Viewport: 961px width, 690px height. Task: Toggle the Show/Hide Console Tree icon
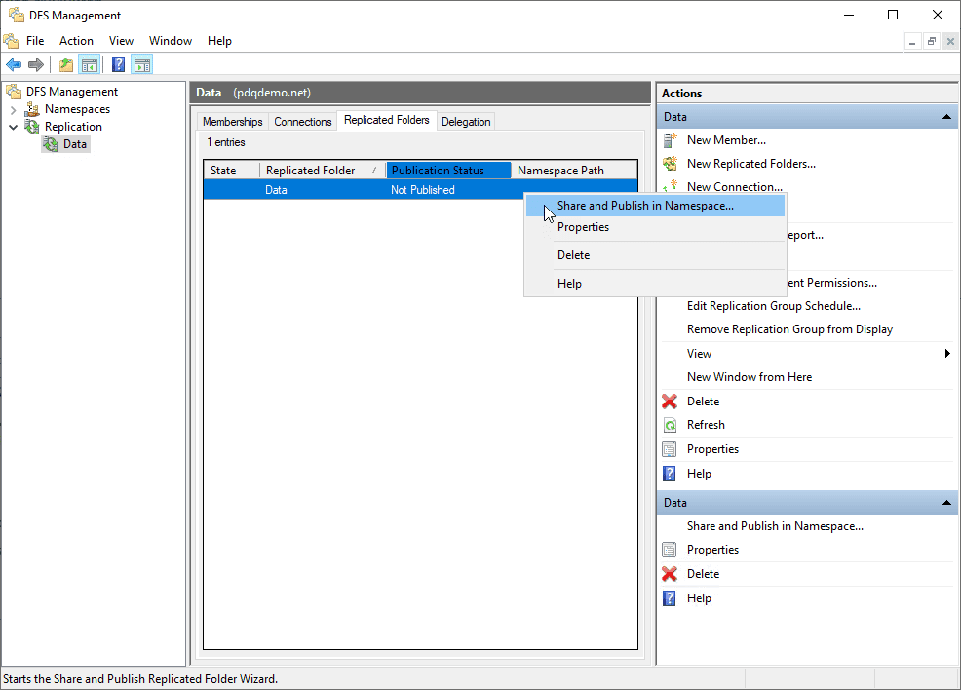click(90, 64)
